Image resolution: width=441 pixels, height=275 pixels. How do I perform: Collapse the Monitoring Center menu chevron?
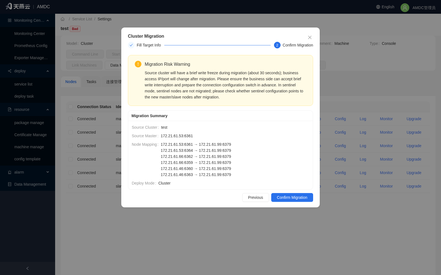(48, 20)
